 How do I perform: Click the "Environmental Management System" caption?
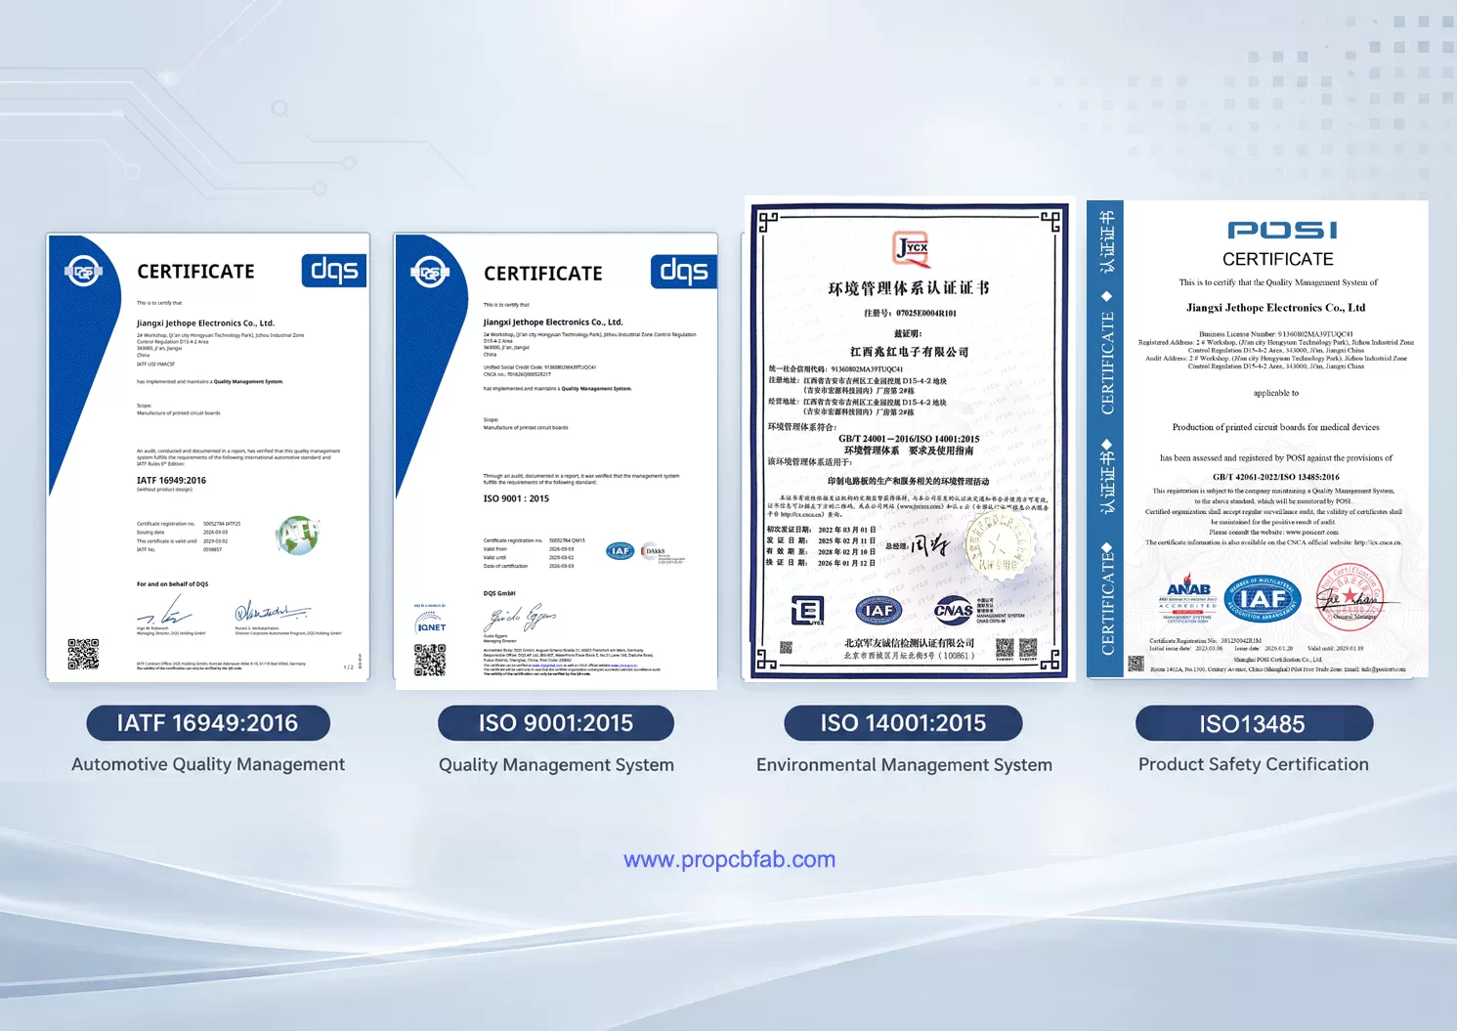coord(904,765)
